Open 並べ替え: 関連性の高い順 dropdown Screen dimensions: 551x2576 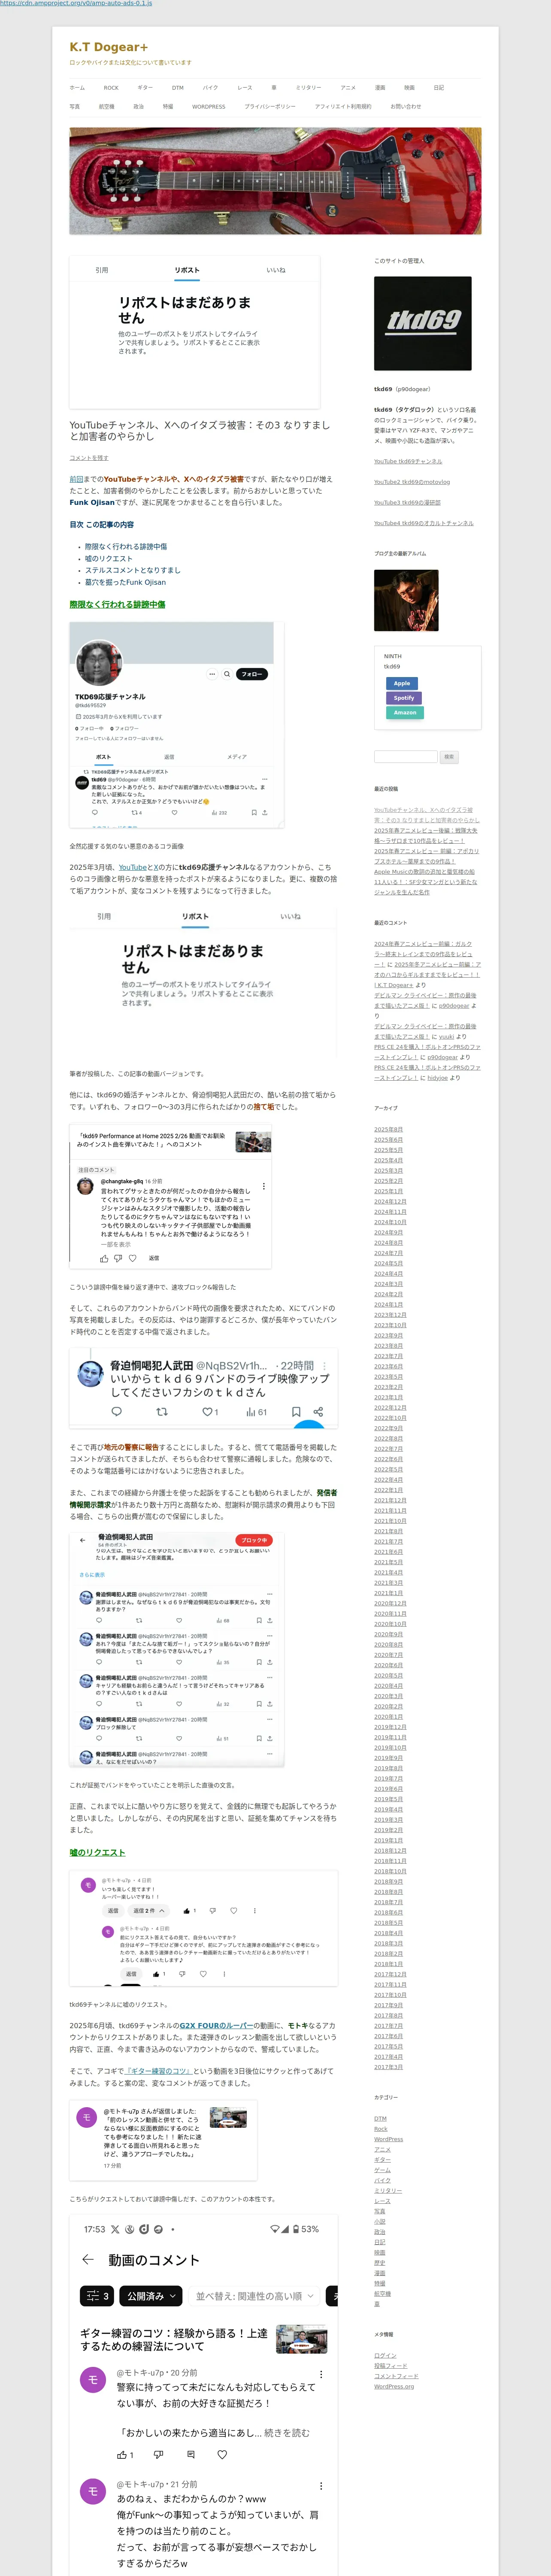[x=255, y=2296]
